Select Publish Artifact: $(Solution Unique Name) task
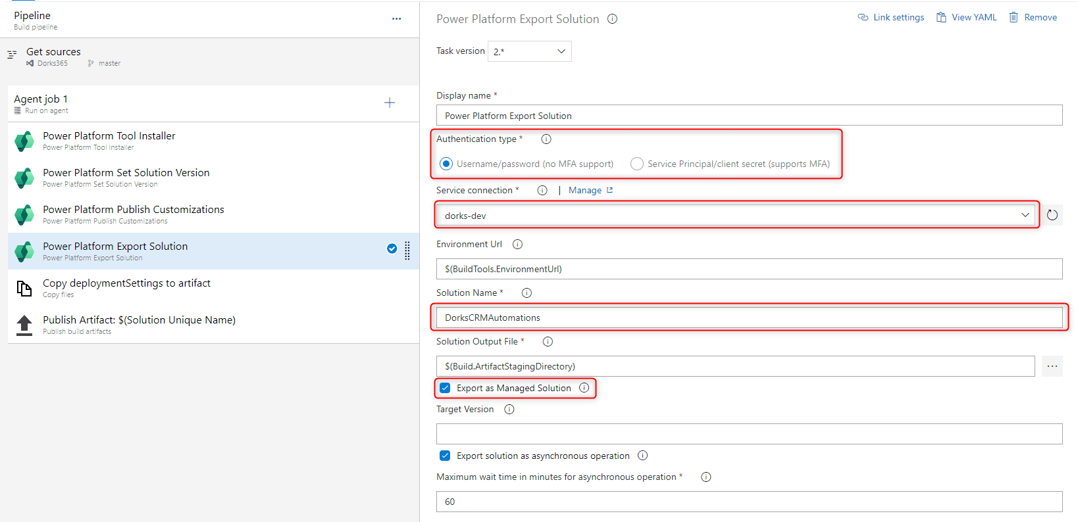The image size is (1078, 522). [213, 325]
